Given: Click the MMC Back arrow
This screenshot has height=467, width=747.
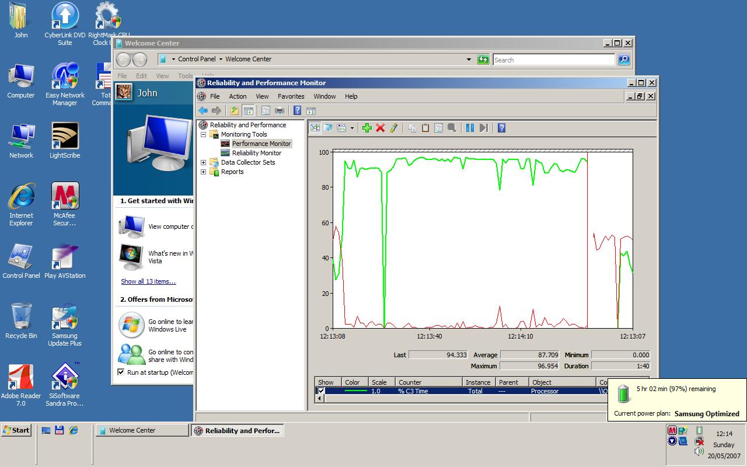Looking at the screenshot, I should point(203,111).
